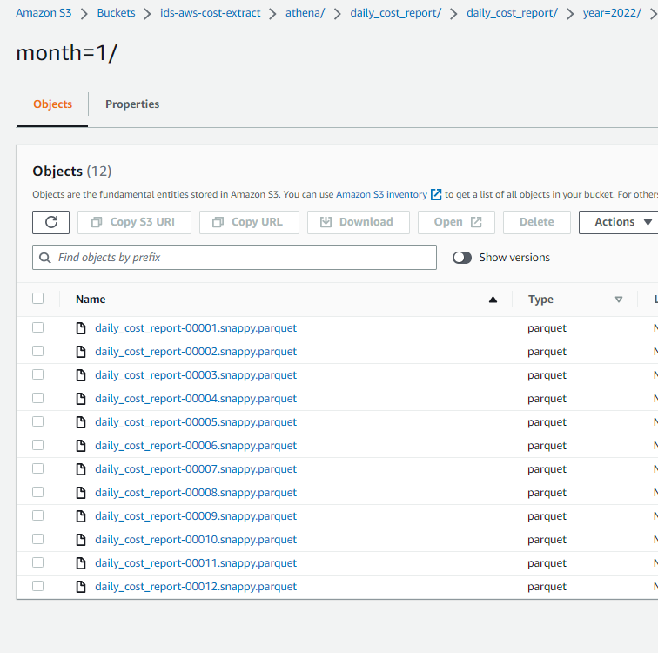658x653 pixels.
Task: Click the file icon of daily_cost_report-00001
Action: click(x=81, y=327)
